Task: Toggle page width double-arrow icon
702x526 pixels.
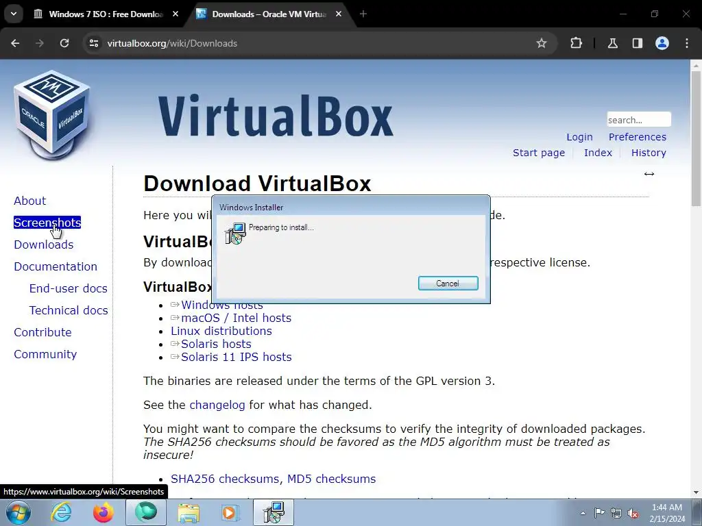Action: pyautogui.click(x=649, y=174)
